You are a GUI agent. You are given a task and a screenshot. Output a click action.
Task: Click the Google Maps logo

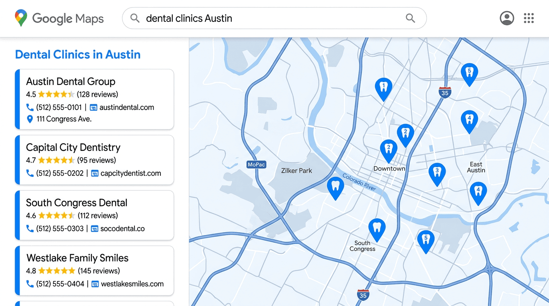tap(59, 18)
